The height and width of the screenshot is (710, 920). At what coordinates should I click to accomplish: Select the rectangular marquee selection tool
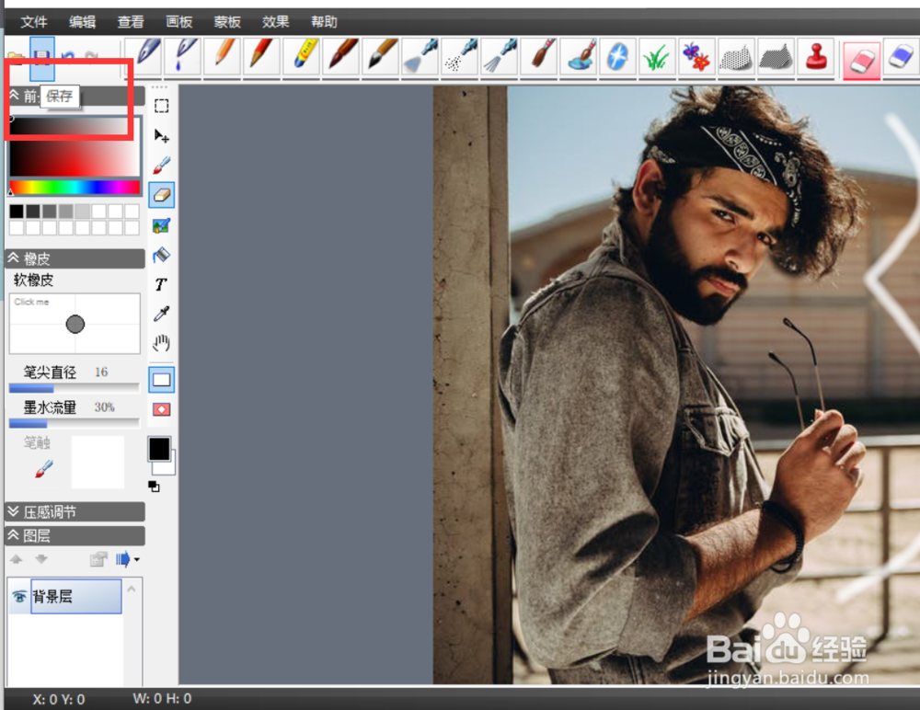161,106
